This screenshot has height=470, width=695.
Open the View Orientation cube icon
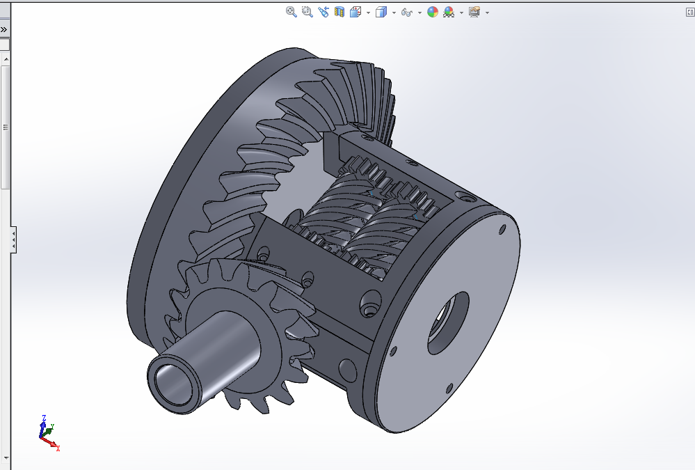tap(356, 12)
